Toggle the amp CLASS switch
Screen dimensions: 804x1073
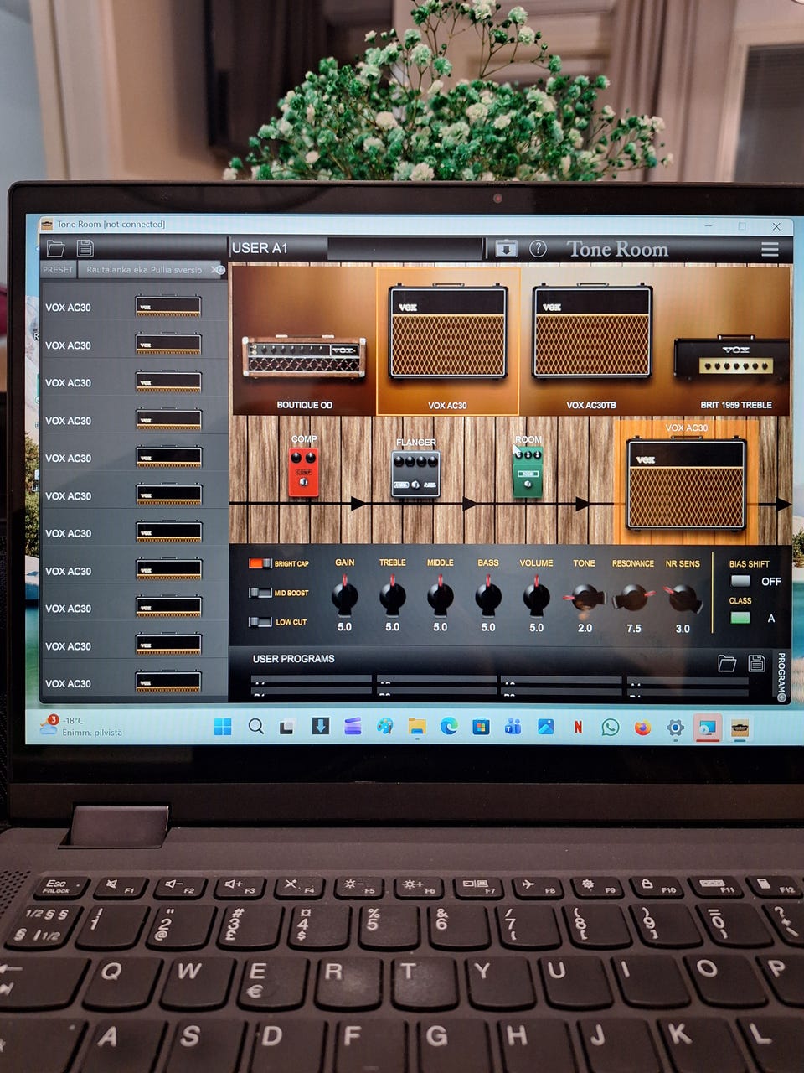click(x=740, y=618)
